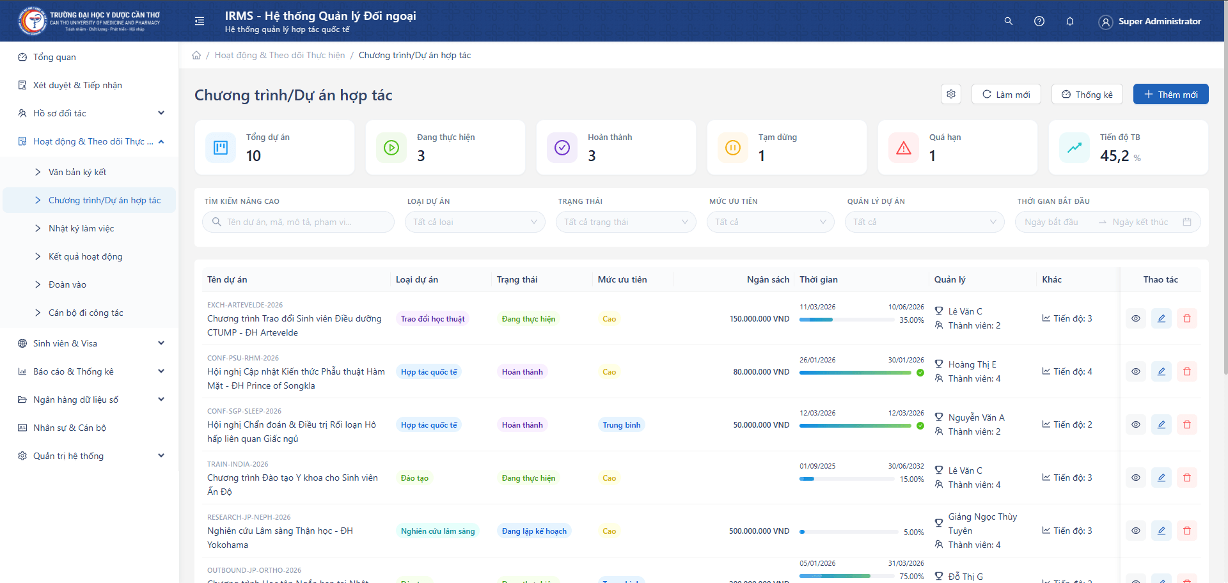Viewport: 1228px width, 583px height.
Task: Collapse sidebar with the menu fold icon
Action: [x=200, y=21]
